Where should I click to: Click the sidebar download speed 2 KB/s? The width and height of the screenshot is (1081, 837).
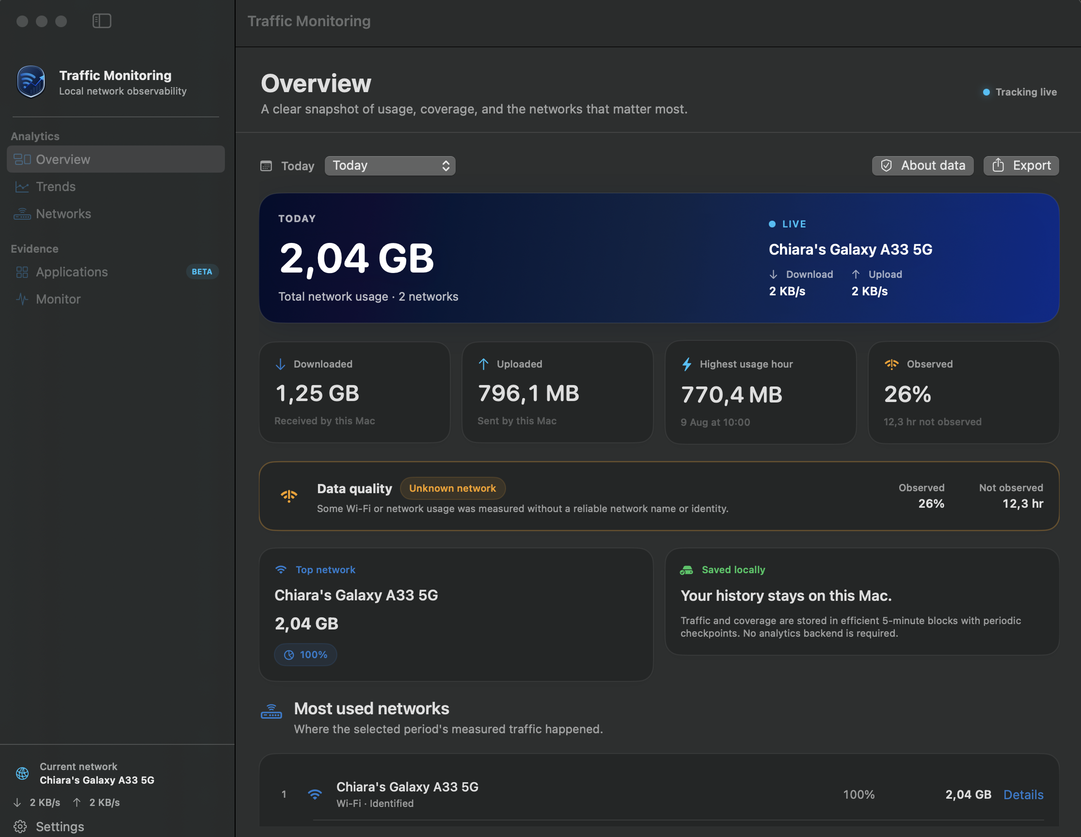click(x=45, y=803)
